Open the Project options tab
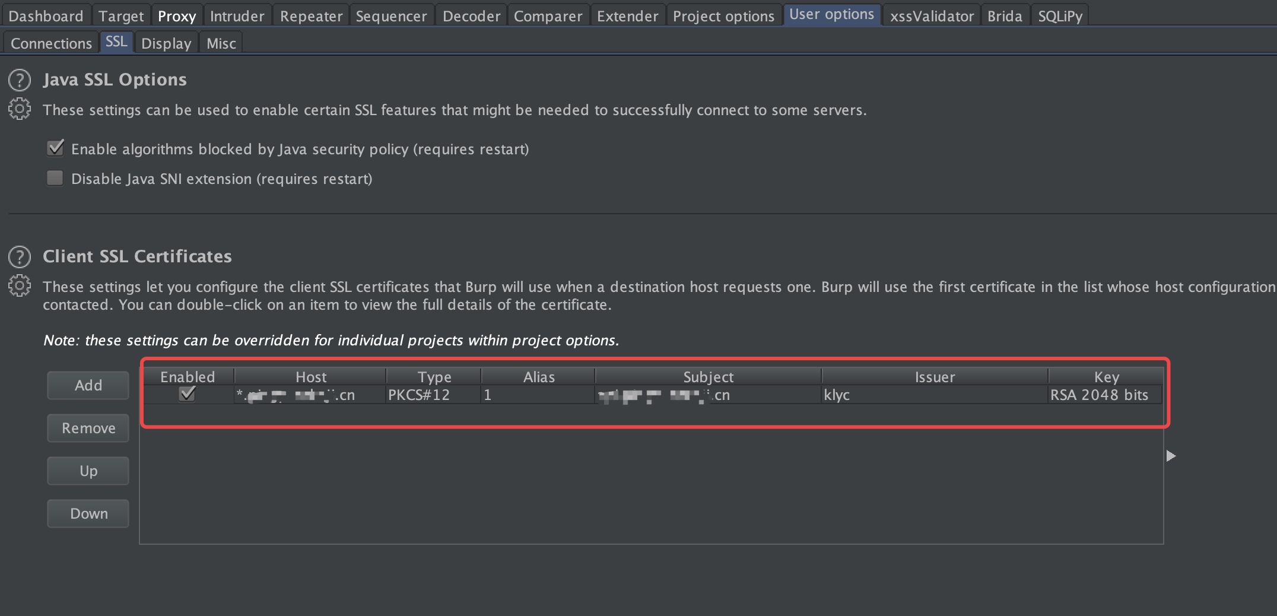 click(723, 16)
